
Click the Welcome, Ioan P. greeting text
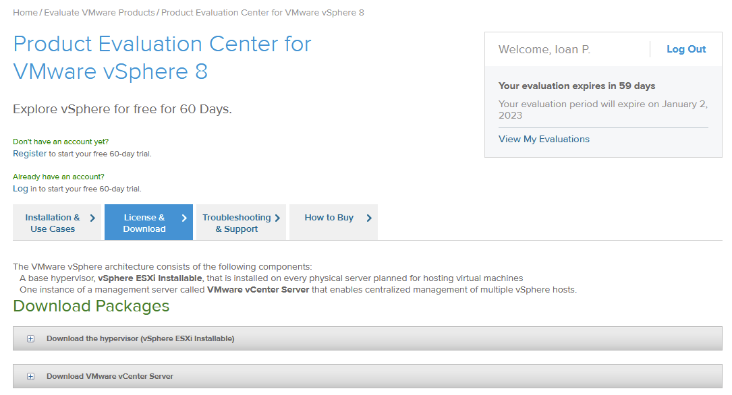[544, 49]
